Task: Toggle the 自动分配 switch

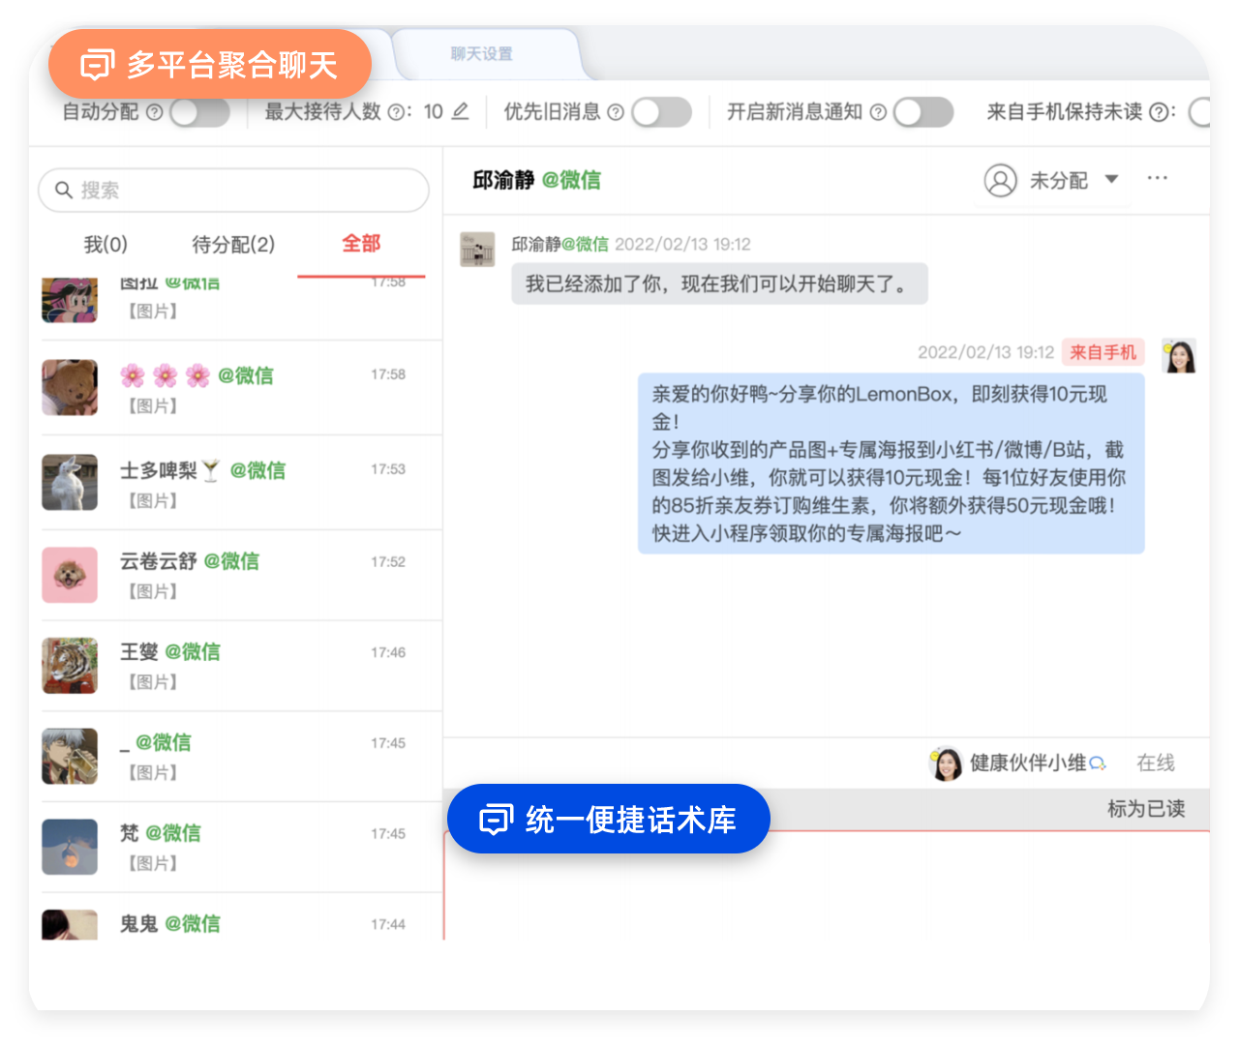Action: point(199,112)
